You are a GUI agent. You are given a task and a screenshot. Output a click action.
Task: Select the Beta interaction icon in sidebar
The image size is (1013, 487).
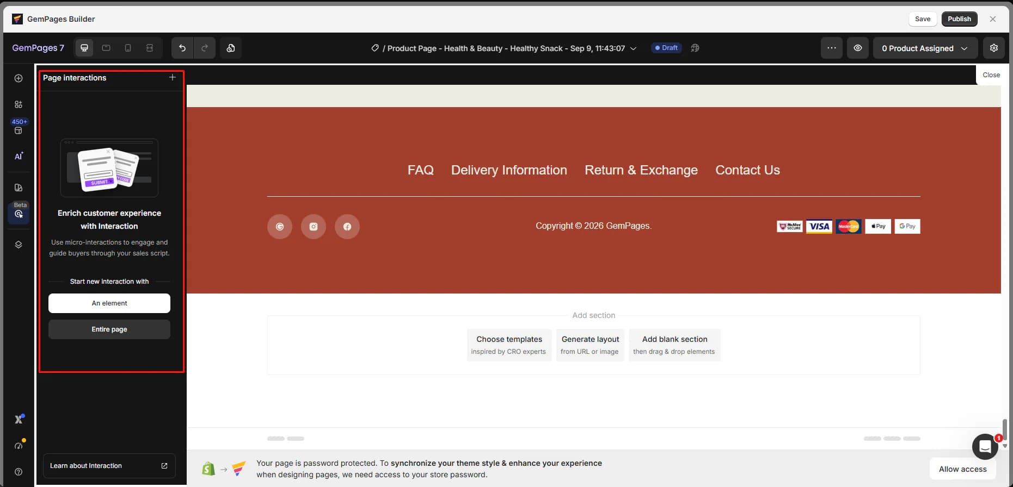19,214
